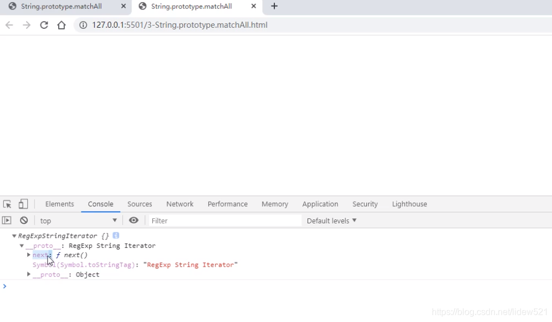Open the Security tab
Image resolution: width=552 pixels, height=322 pixels.
click(x=365, y=204)
